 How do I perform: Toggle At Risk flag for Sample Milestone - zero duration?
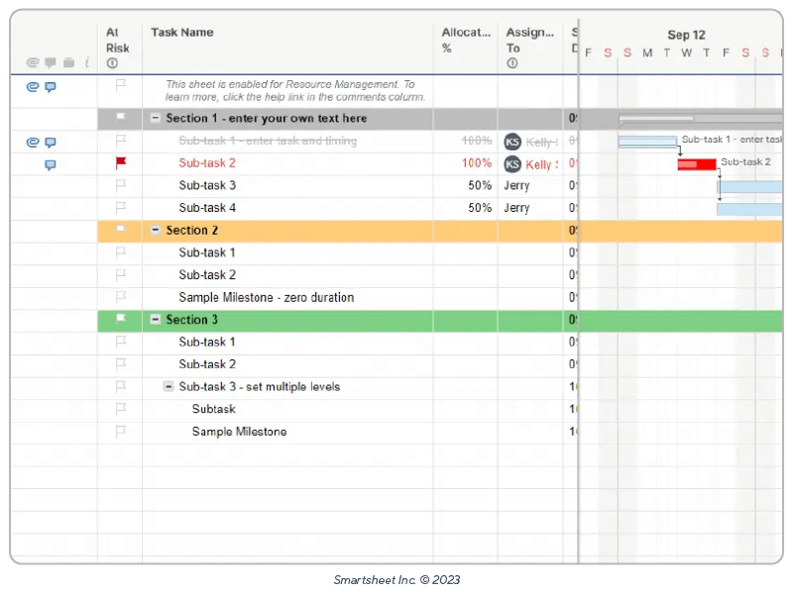[121, 297]
